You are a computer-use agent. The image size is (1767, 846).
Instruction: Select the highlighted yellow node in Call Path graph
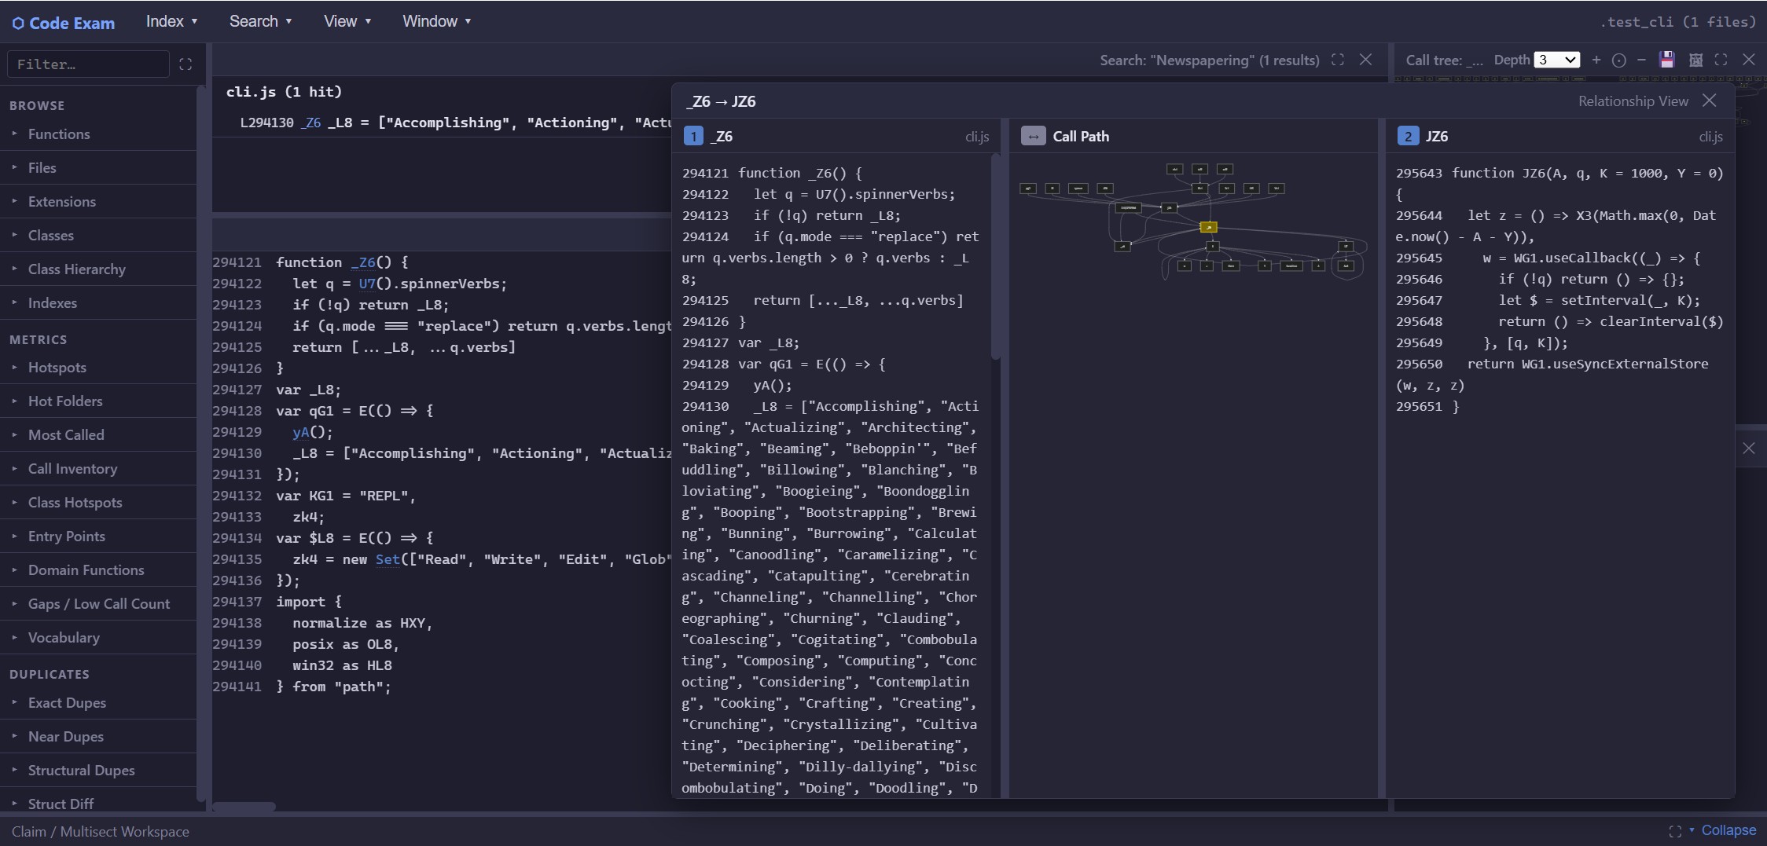click(x=1208, y=227)
